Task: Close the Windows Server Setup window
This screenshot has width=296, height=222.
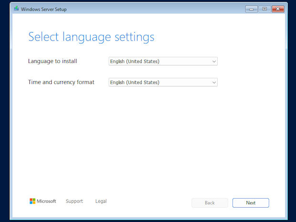Action: (x=278, y=9)
